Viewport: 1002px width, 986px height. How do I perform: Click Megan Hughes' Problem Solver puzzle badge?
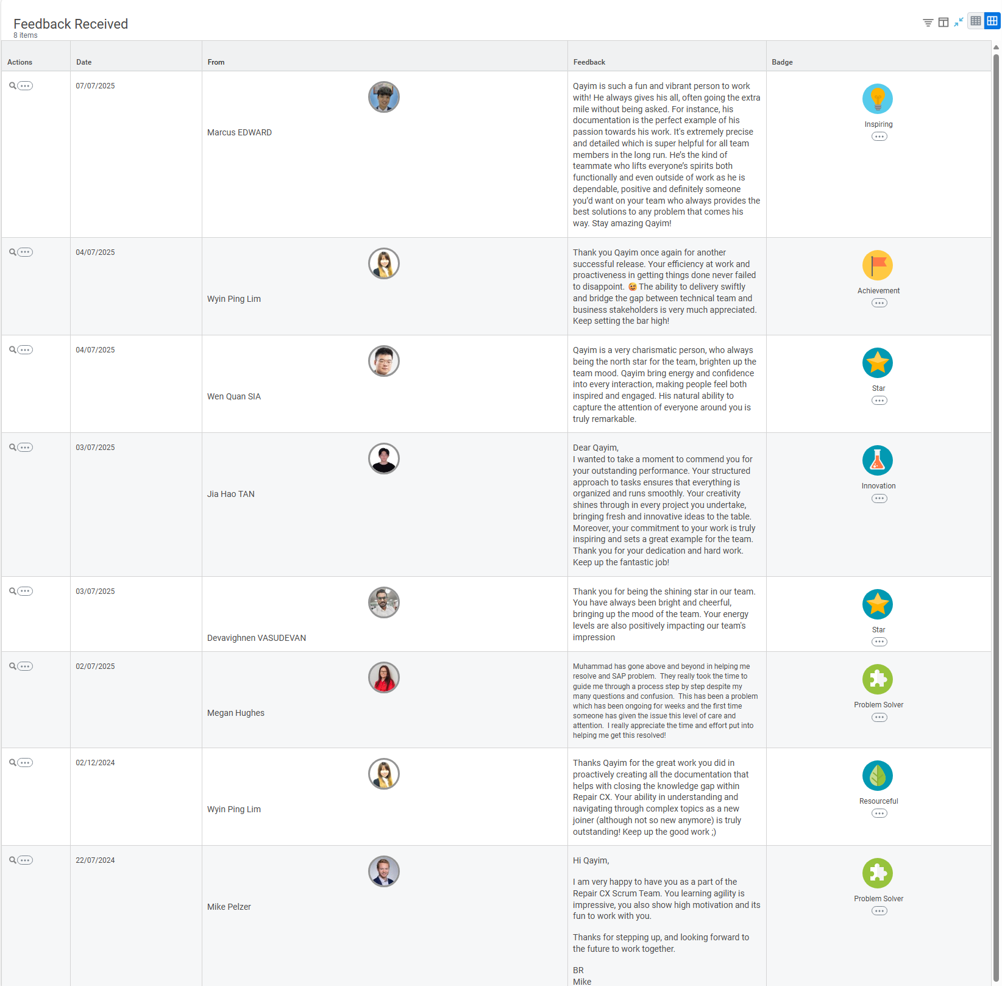pos(878,679)
